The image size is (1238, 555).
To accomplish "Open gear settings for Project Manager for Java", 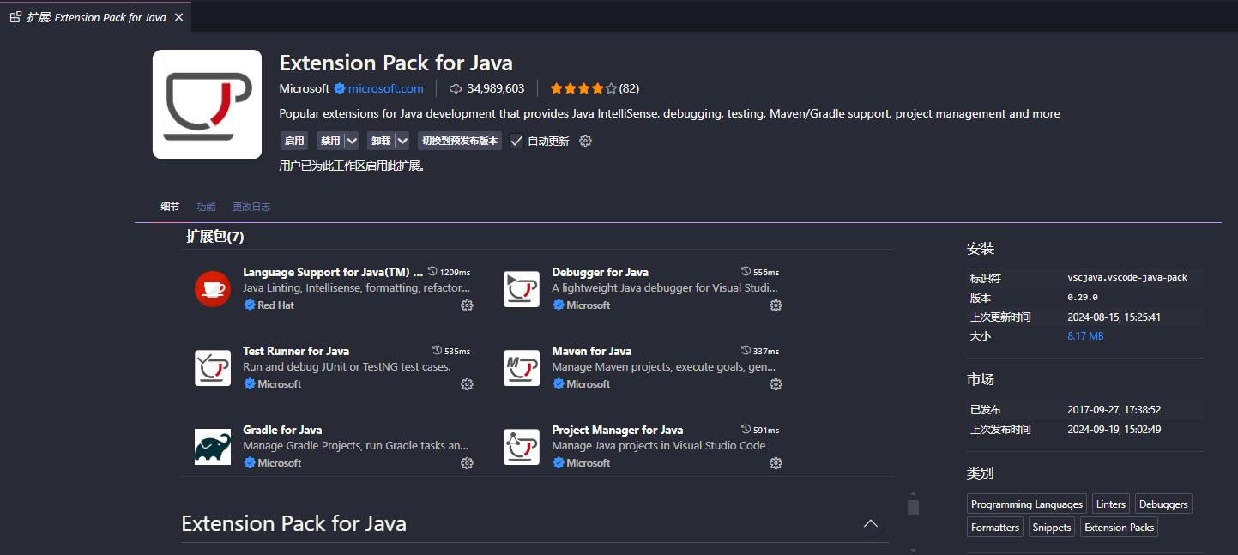I will [x=776, y=463].
